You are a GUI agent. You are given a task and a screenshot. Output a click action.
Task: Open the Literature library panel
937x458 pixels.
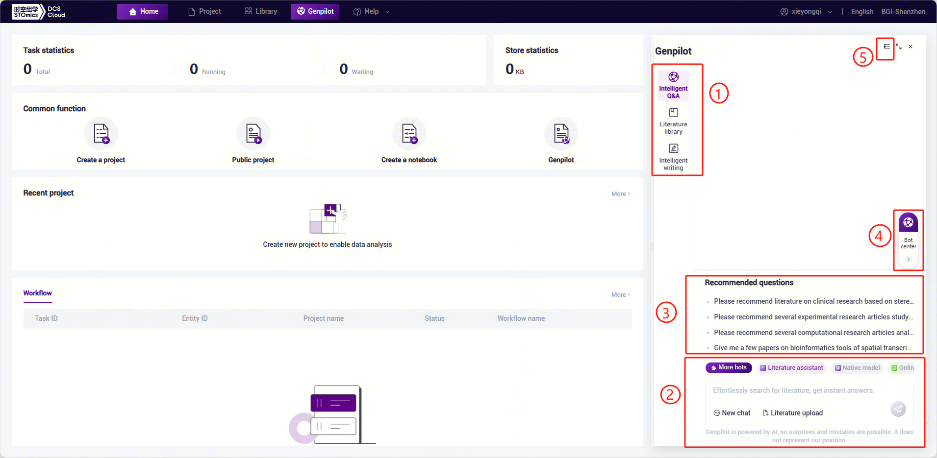click(673, 121)
